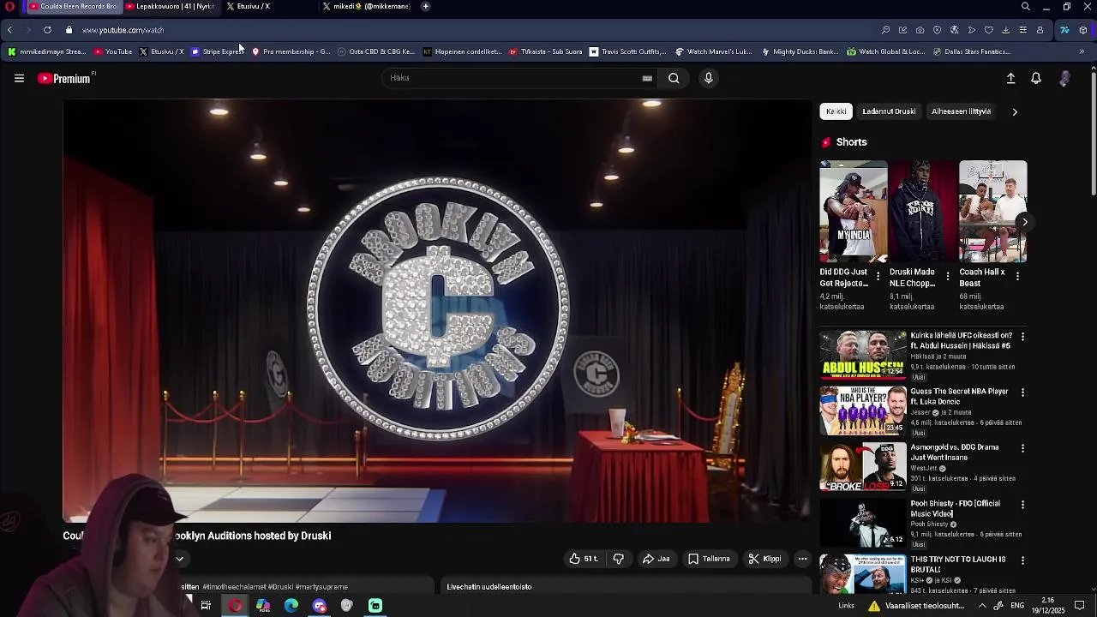
Task: Open options for 'Coach Hall x Beast' short
Action: click(1017, 276)
